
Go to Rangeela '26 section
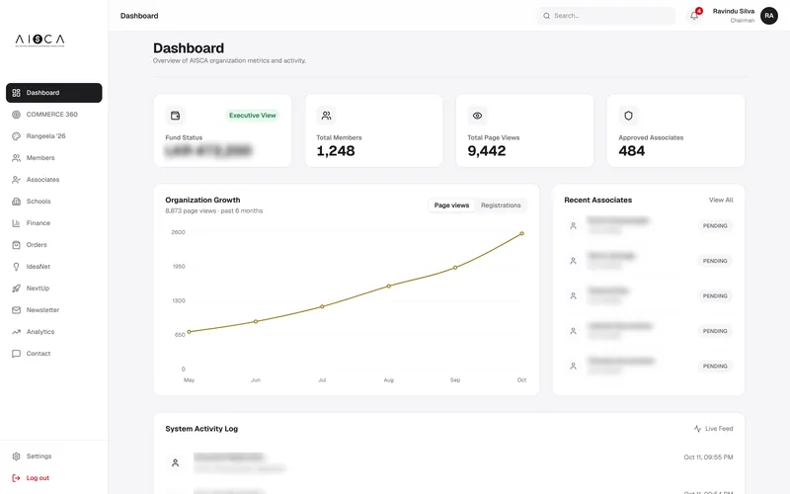tap(45, 136)
